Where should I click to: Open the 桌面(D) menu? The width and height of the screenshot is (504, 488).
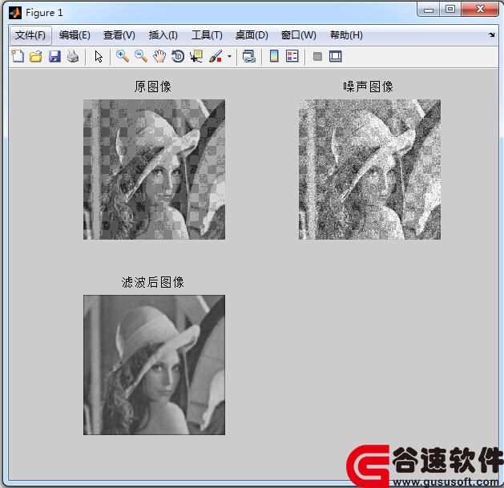click(x=252, y=35)
